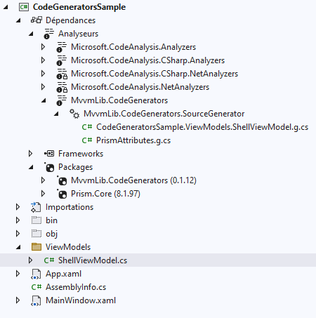The width and height of the screenshot is (316, 318).
Task: Click the package icon of Prism.Core (8.1.97)
Action: click(x=62, y=194)
